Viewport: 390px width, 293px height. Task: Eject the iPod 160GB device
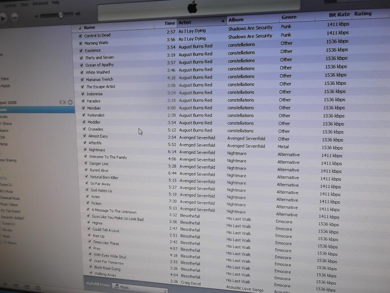(70, 102)
